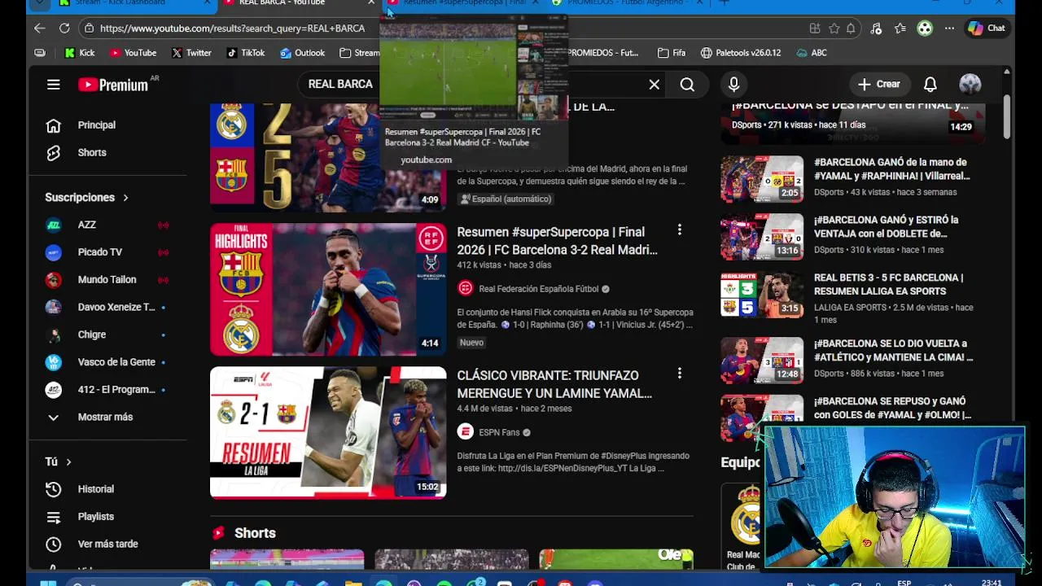
Task: Open Copilot Chat button in Edge toolbar
Action: pos(986,28)
